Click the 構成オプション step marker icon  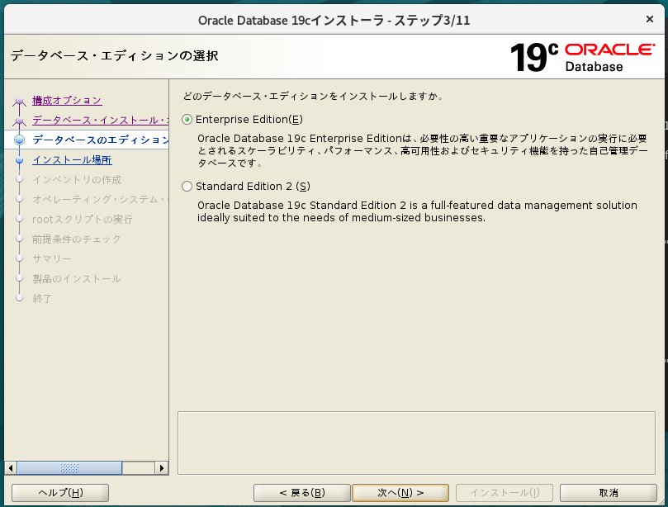point(19,102)
